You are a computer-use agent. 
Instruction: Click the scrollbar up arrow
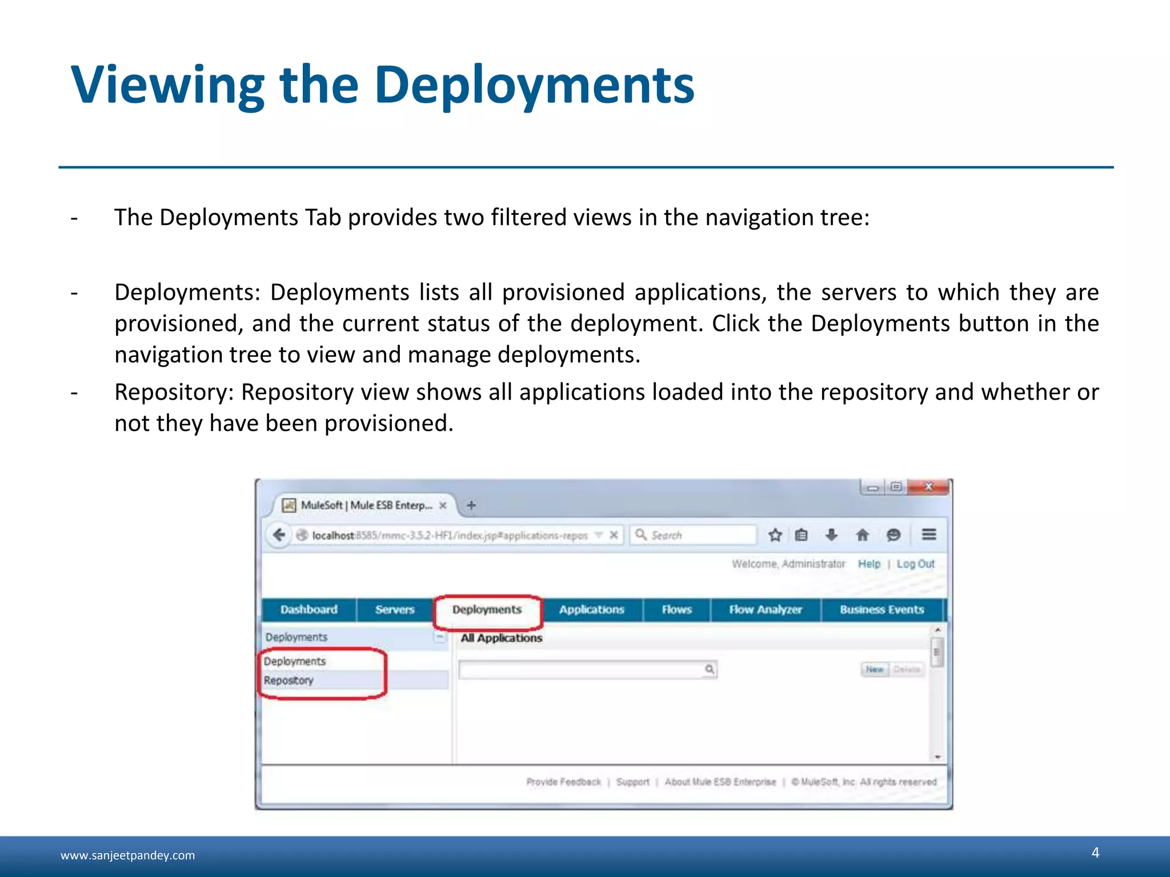937,630
